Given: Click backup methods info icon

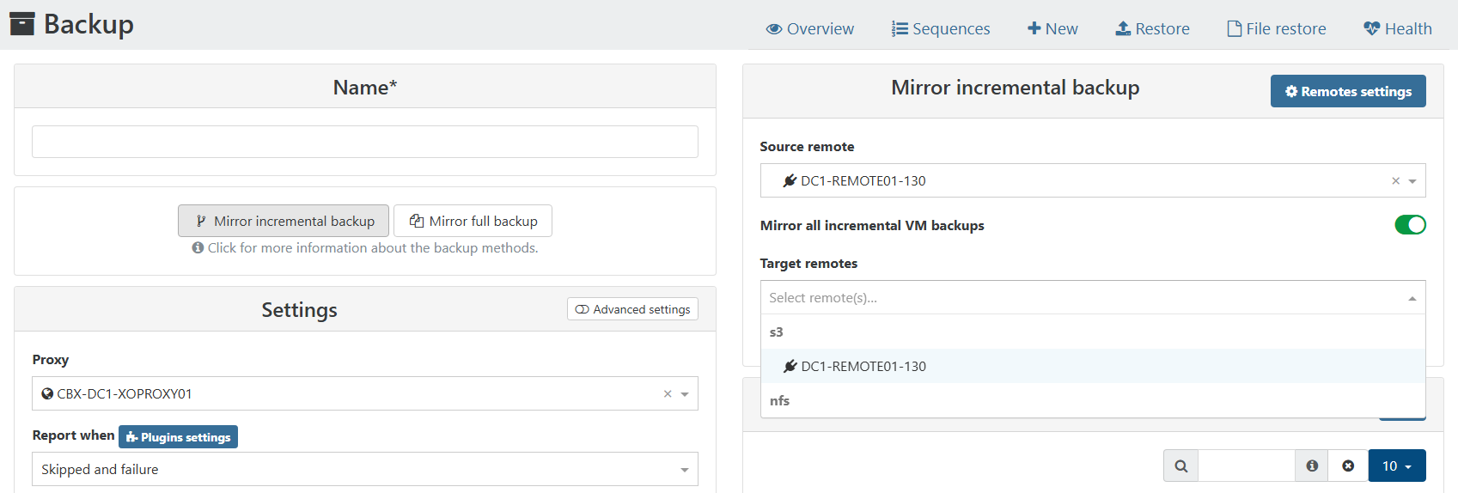Looking at the screenshot, I should [198, 248].
